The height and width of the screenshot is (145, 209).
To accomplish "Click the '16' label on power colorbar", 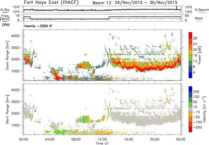I will point(195,55).
